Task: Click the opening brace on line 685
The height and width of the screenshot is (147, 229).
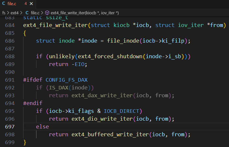Action: click(25, 33)
